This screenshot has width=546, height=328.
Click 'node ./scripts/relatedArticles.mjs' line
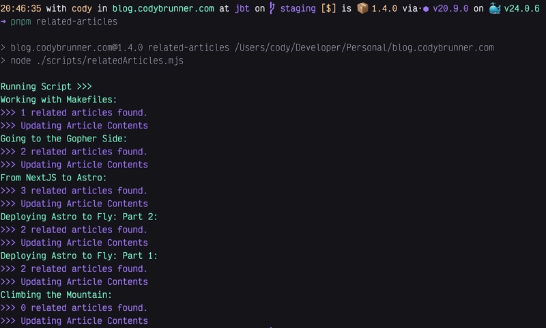click(x=97, y=61)
